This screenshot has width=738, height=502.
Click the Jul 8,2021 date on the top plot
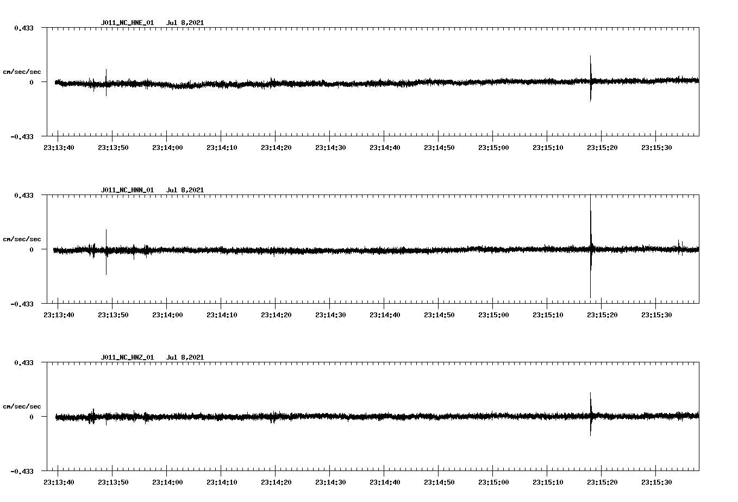[x=186, y=23]
